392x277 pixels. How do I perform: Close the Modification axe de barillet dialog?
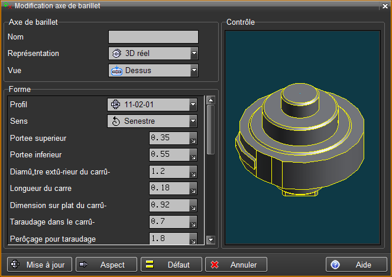[385, 6]
